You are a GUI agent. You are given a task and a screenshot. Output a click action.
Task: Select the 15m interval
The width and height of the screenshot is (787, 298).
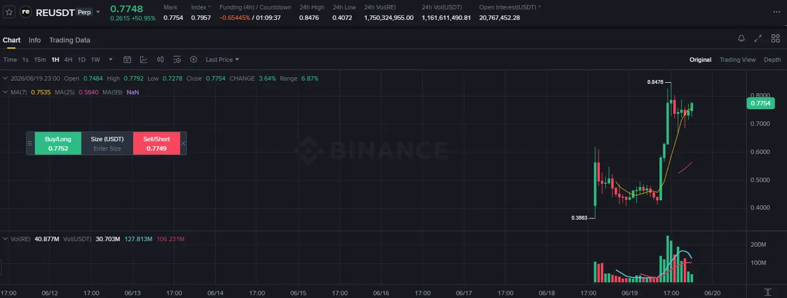(40, 60)
